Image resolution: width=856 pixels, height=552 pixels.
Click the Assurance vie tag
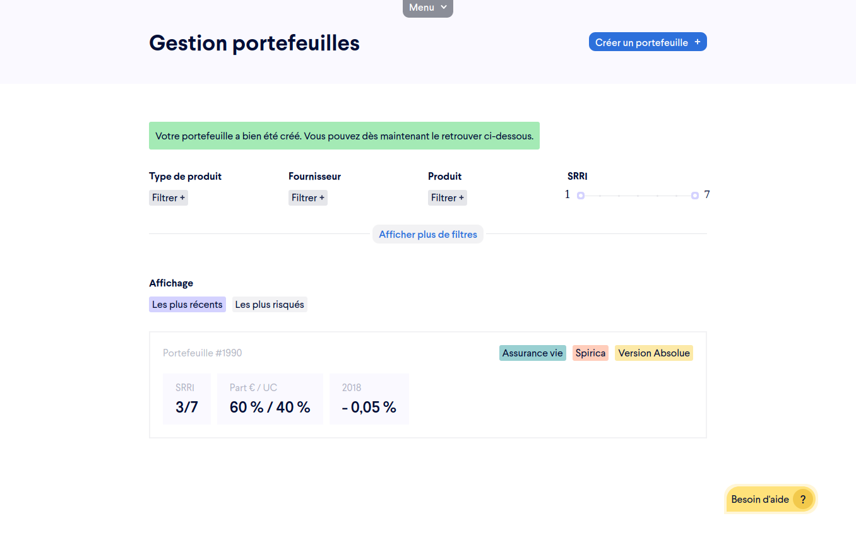tap(532, 353)
